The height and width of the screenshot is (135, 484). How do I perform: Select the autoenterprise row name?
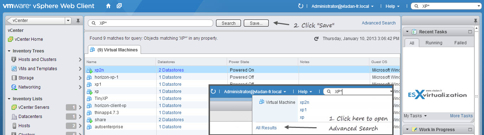point(109,127)
